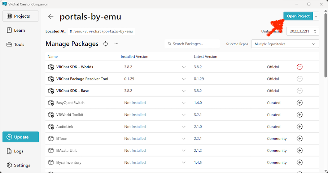
Task: Install AudioLink using its plus icon
Action: point(299,127)
